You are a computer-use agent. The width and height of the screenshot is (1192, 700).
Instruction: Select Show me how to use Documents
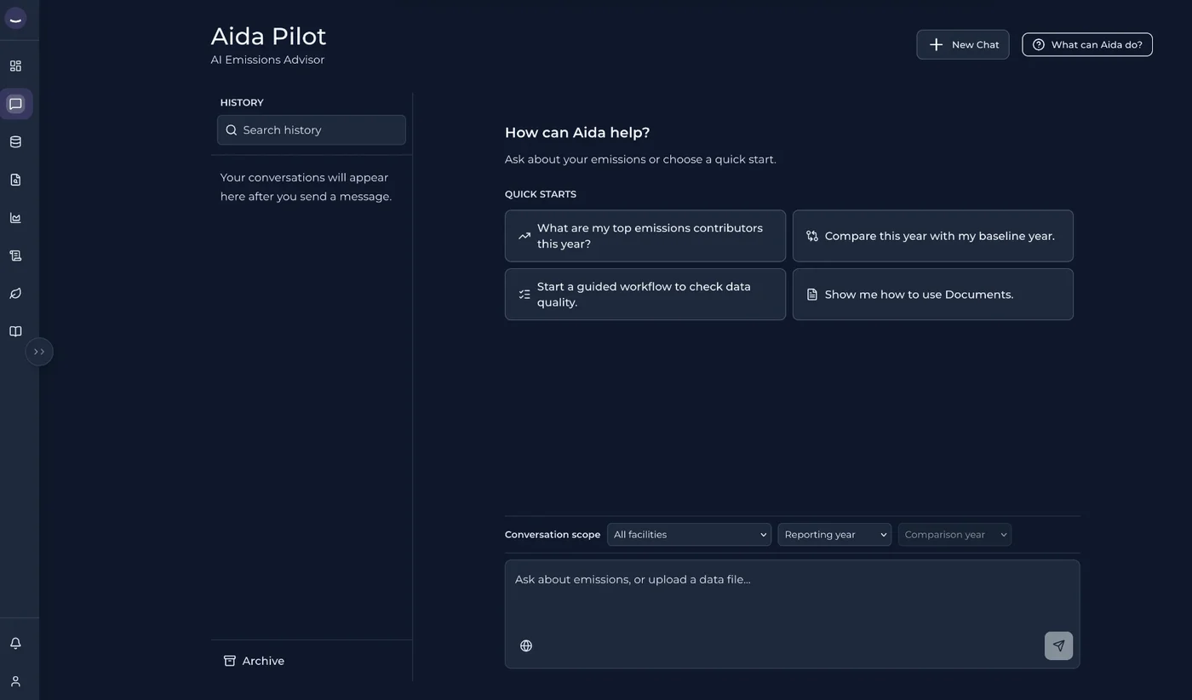pos(933,295)
